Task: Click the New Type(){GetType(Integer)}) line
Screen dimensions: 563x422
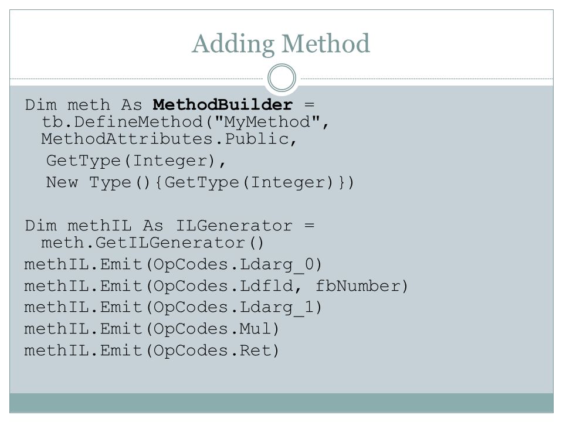Action: click(200, 182)
